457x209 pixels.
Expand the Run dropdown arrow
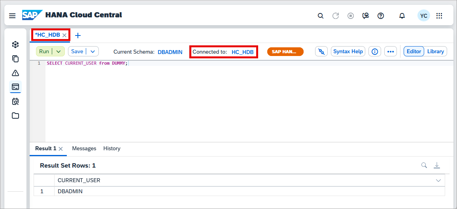pos(58,51)
